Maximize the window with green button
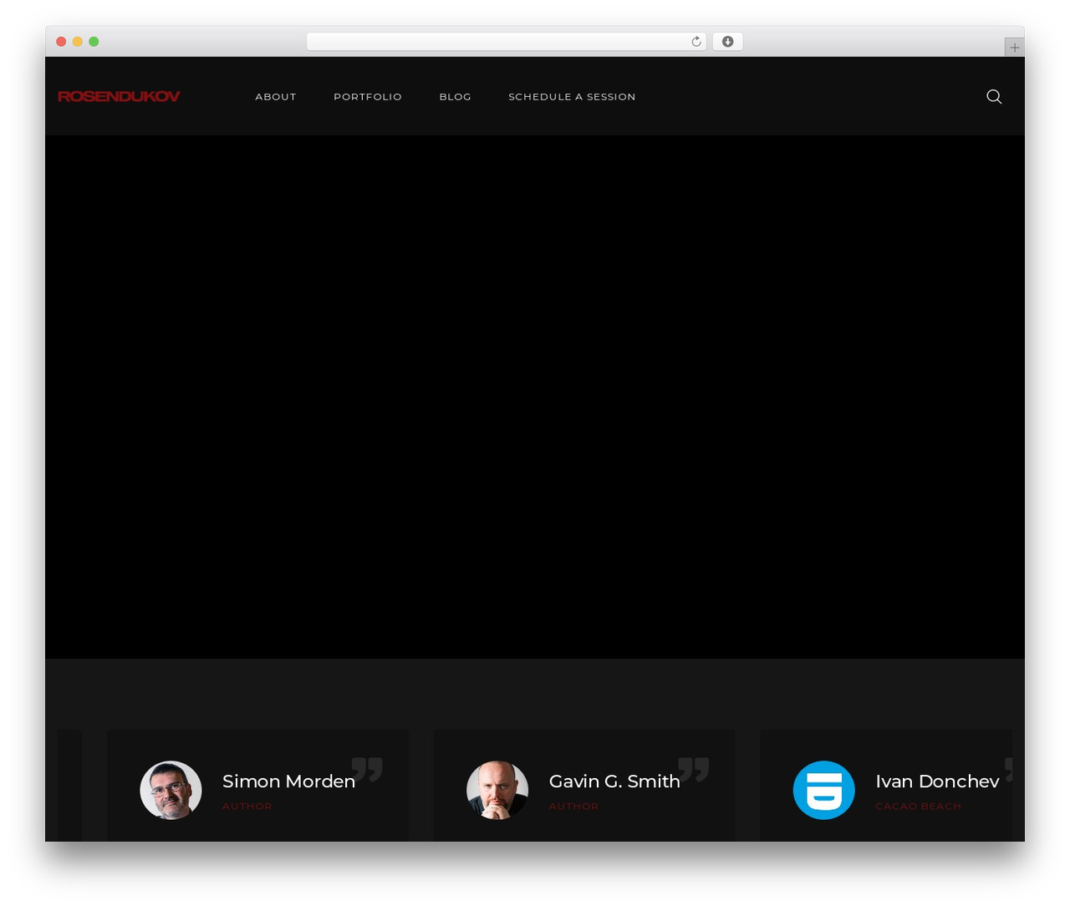The width and height of the screenshot is (1070, 906). point(94,42)
